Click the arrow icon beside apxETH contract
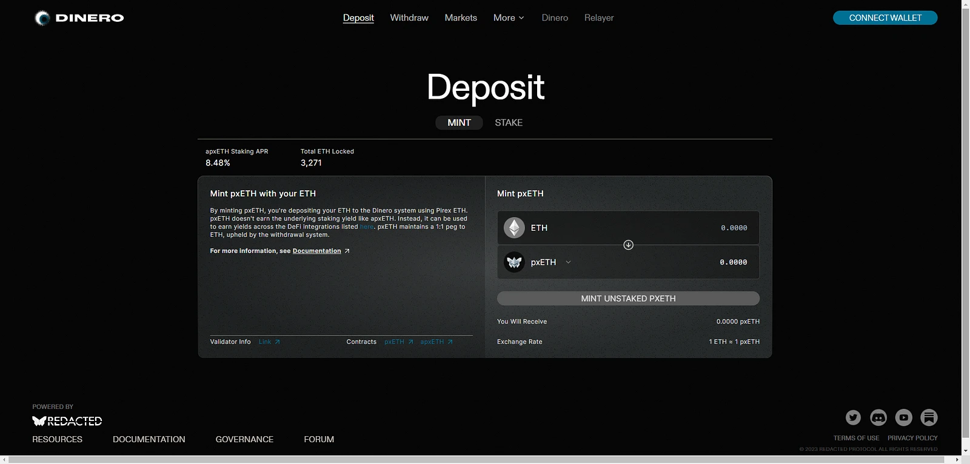The height and width of the screenshot is (464, 970). [x=450, y=342]
